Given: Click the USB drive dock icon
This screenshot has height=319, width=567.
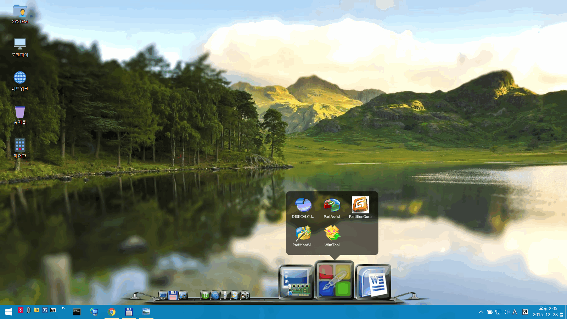Looking at the screenshot, I should (x=225, y=295).
